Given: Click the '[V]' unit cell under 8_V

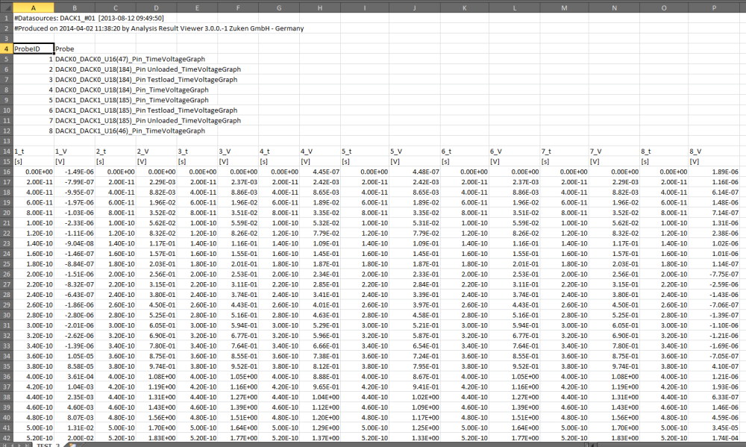Looking at the screenshot, I should pyautogui.click(x=714, y=161).
